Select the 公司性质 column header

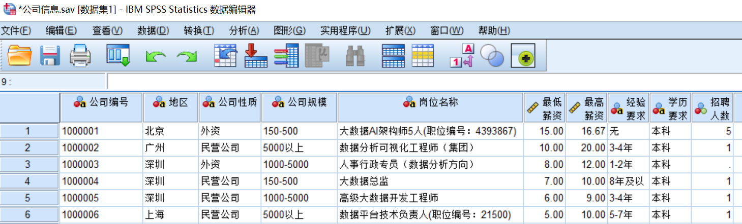pos(230,107)
